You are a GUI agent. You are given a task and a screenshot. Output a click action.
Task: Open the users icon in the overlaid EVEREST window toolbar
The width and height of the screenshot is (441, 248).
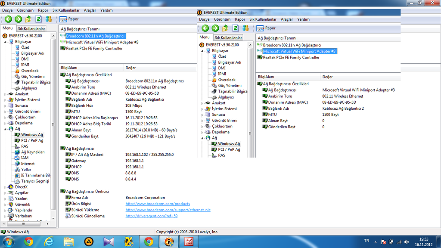[245, 28]
